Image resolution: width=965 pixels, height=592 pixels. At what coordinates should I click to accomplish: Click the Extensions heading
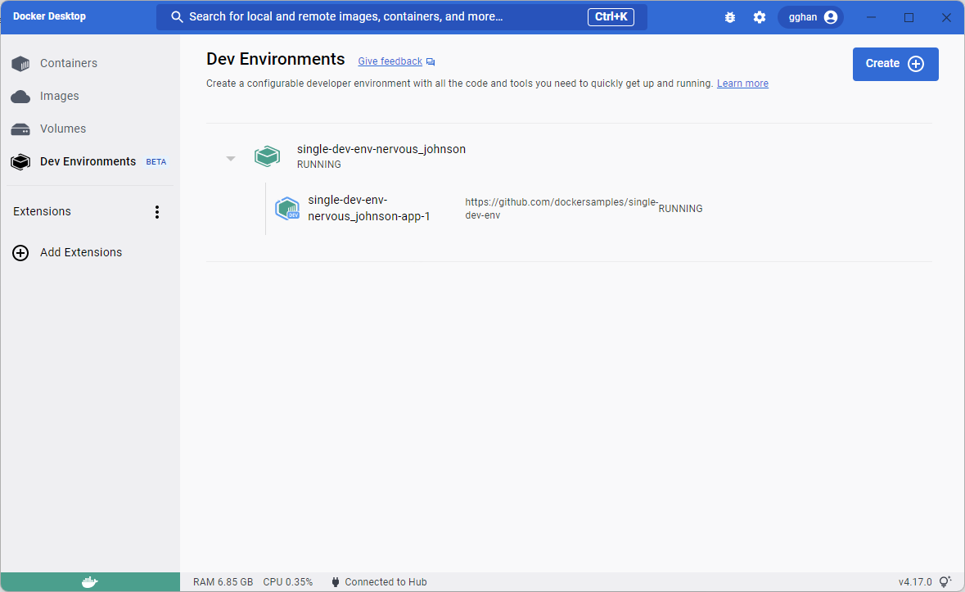click(x=42, y=212)
